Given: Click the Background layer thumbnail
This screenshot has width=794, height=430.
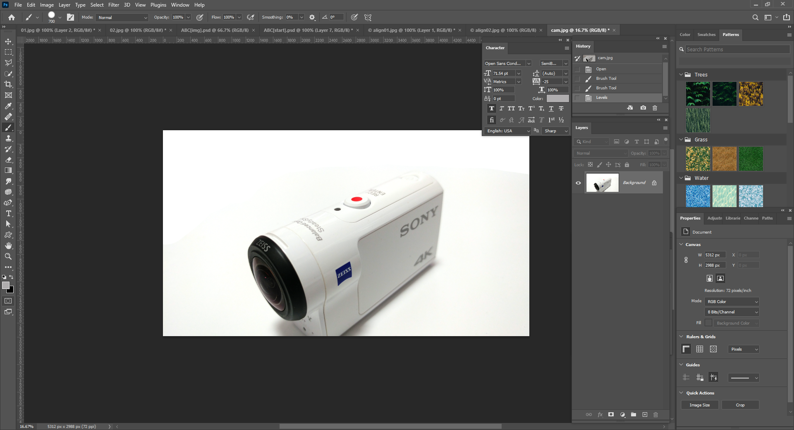Looking at the screenshot, I should click(x=602, y=183).
